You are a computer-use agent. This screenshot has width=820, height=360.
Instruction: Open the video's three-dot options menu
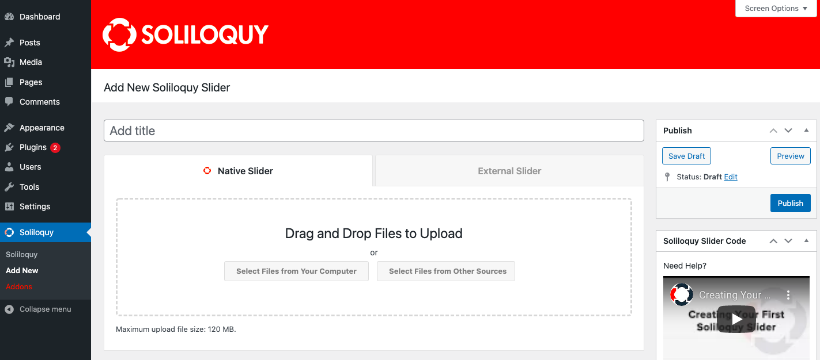pos(788,295)
